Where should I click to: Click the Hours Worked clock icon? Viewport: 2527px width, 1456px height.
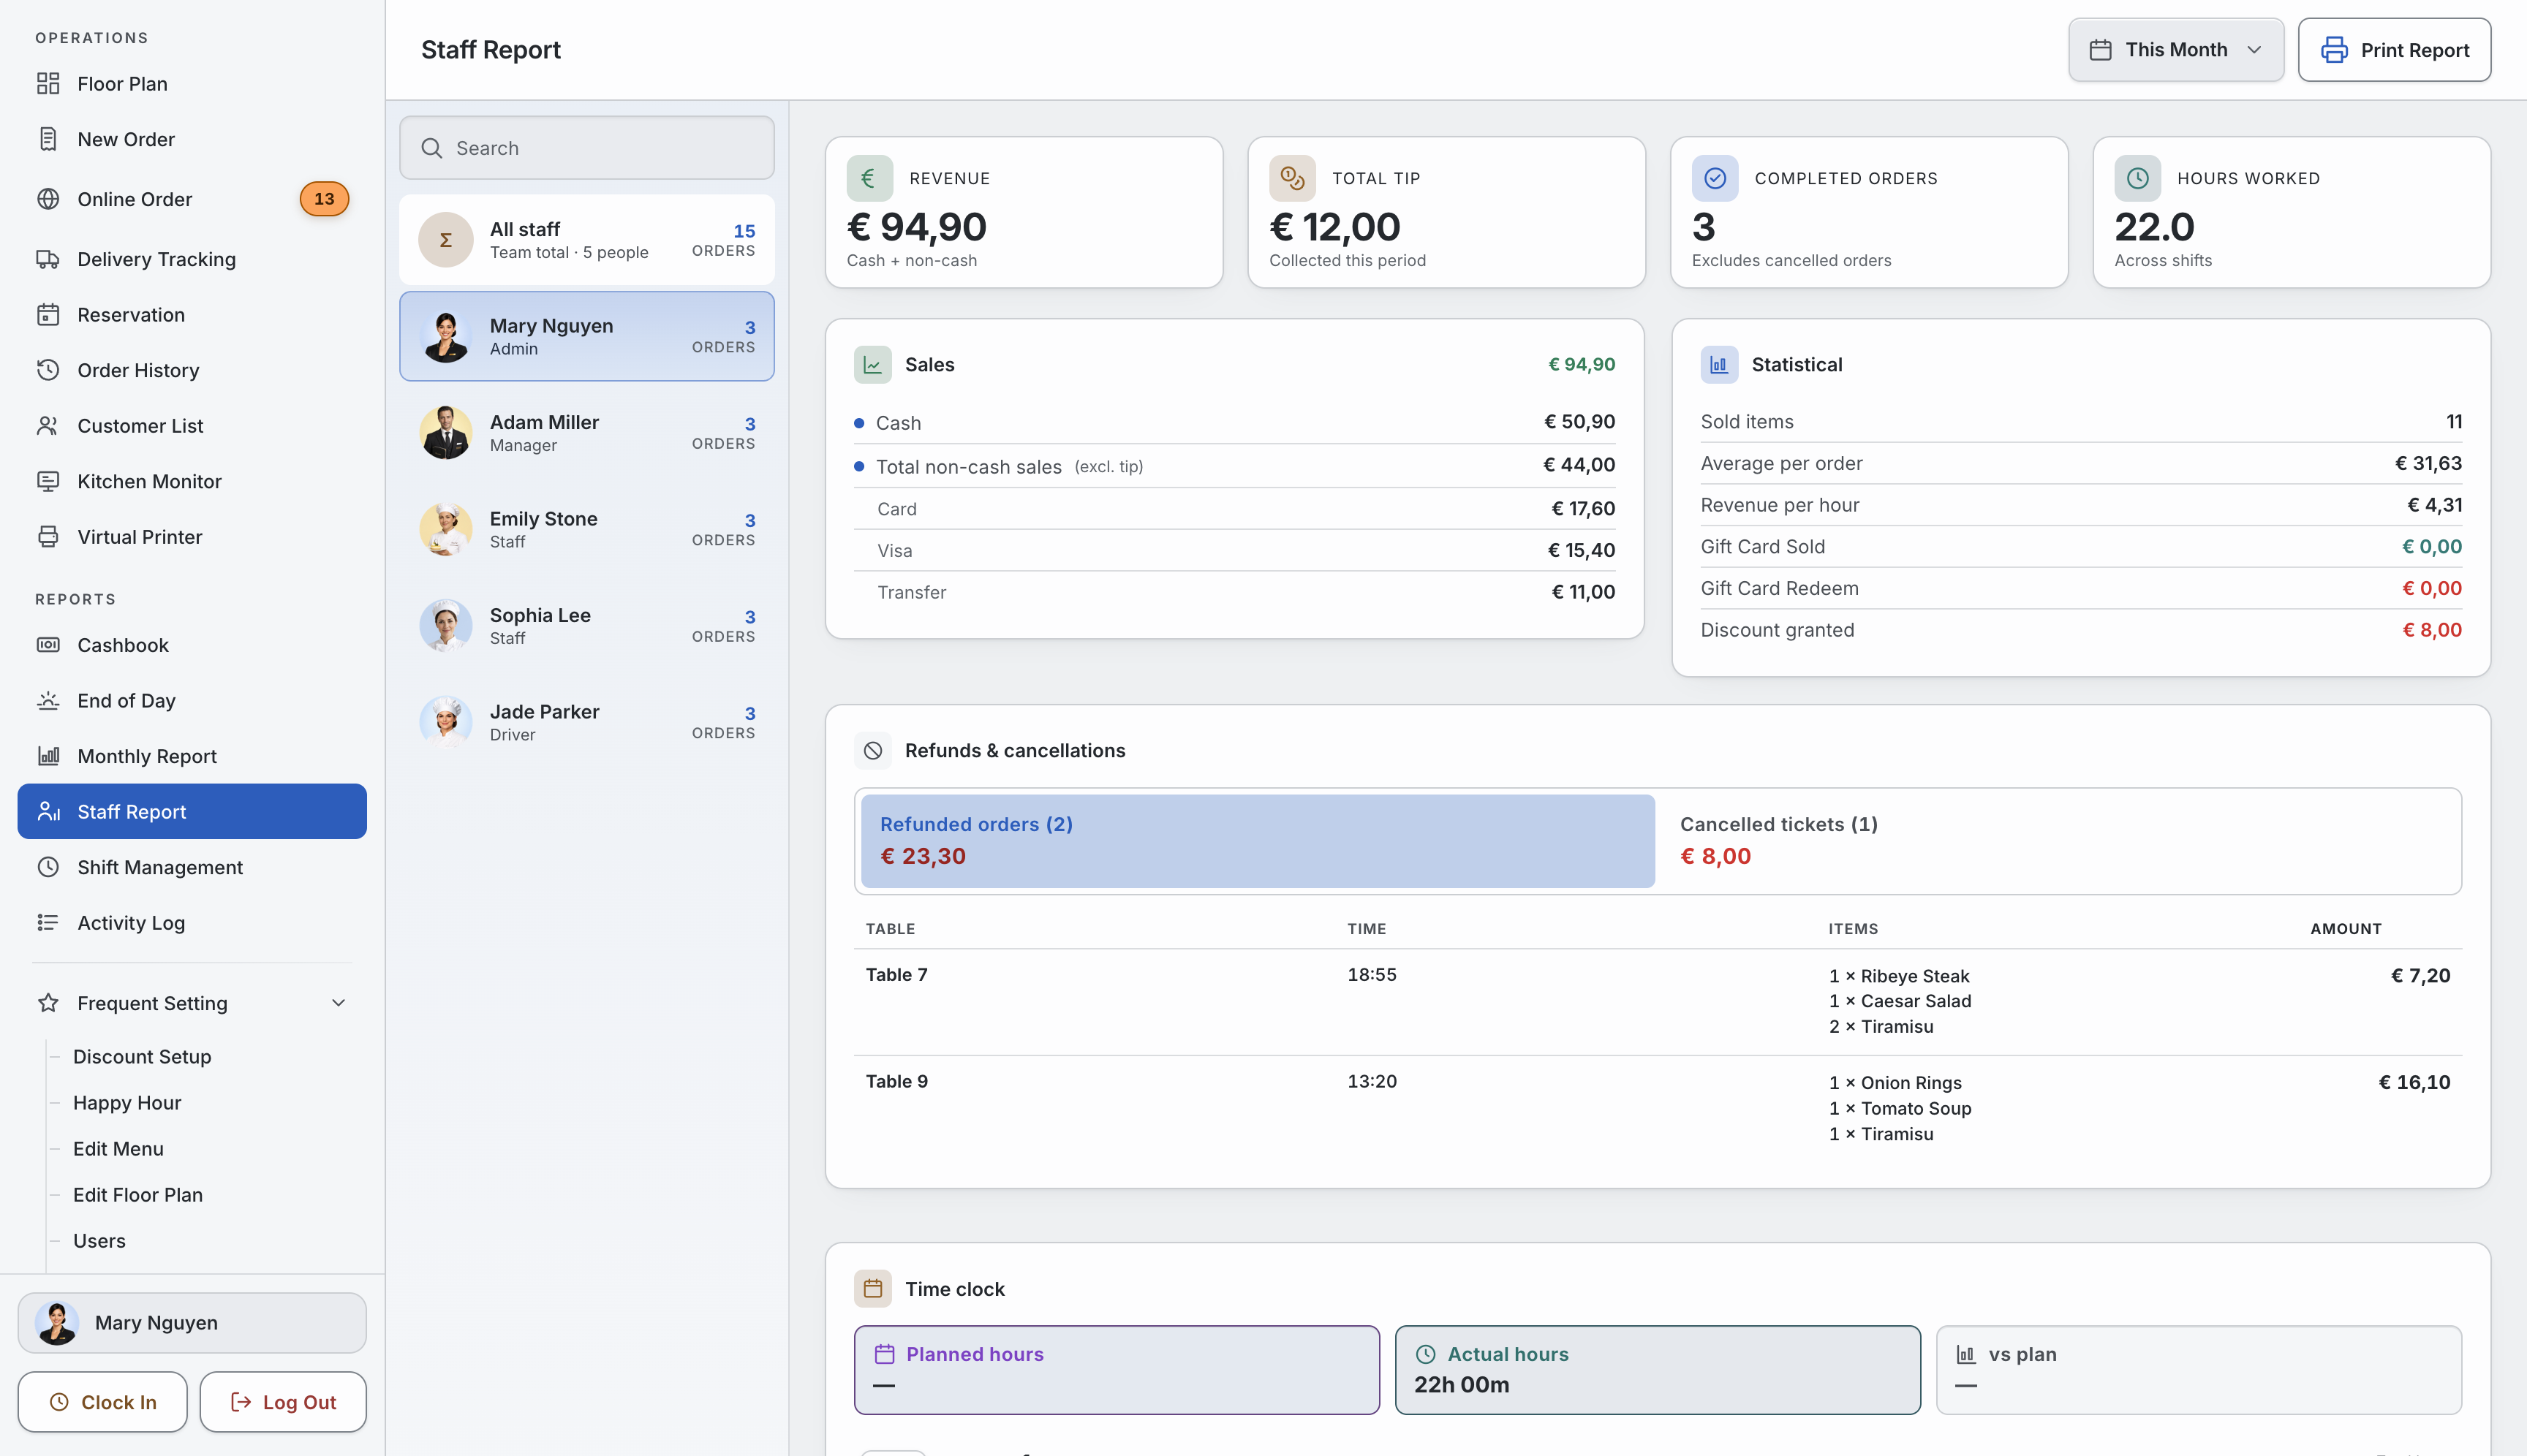[2137, 178]
